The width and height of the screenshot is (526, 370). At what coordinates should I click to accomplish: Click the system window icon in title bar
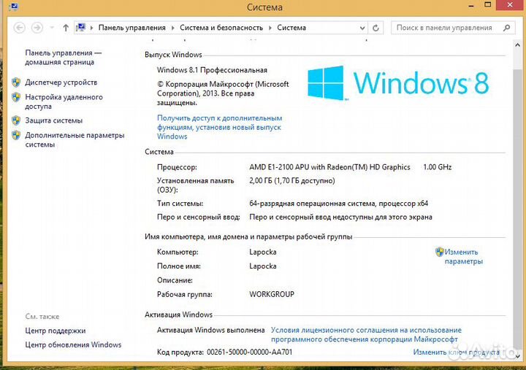[13, 6]
